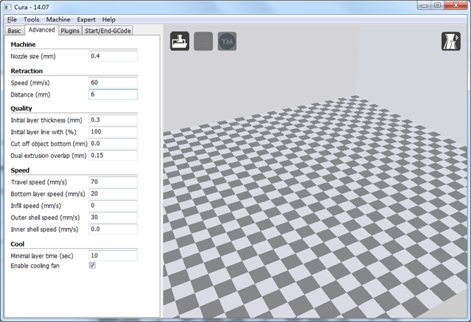Click the 'Enable cooling fan' label
The height and width of the screenshot is (322, 471).
[x=35, y=266]
